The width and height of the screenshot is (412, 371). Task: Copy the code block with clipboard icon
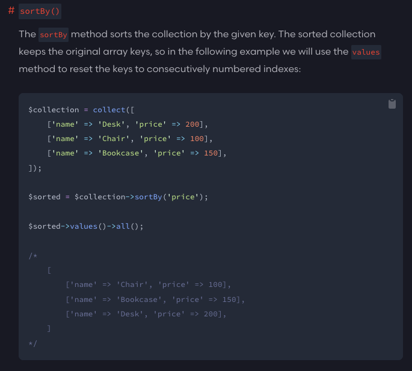click(x=392, y=104)
